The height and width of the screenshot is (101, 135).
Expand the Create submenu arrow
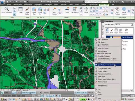120,62
